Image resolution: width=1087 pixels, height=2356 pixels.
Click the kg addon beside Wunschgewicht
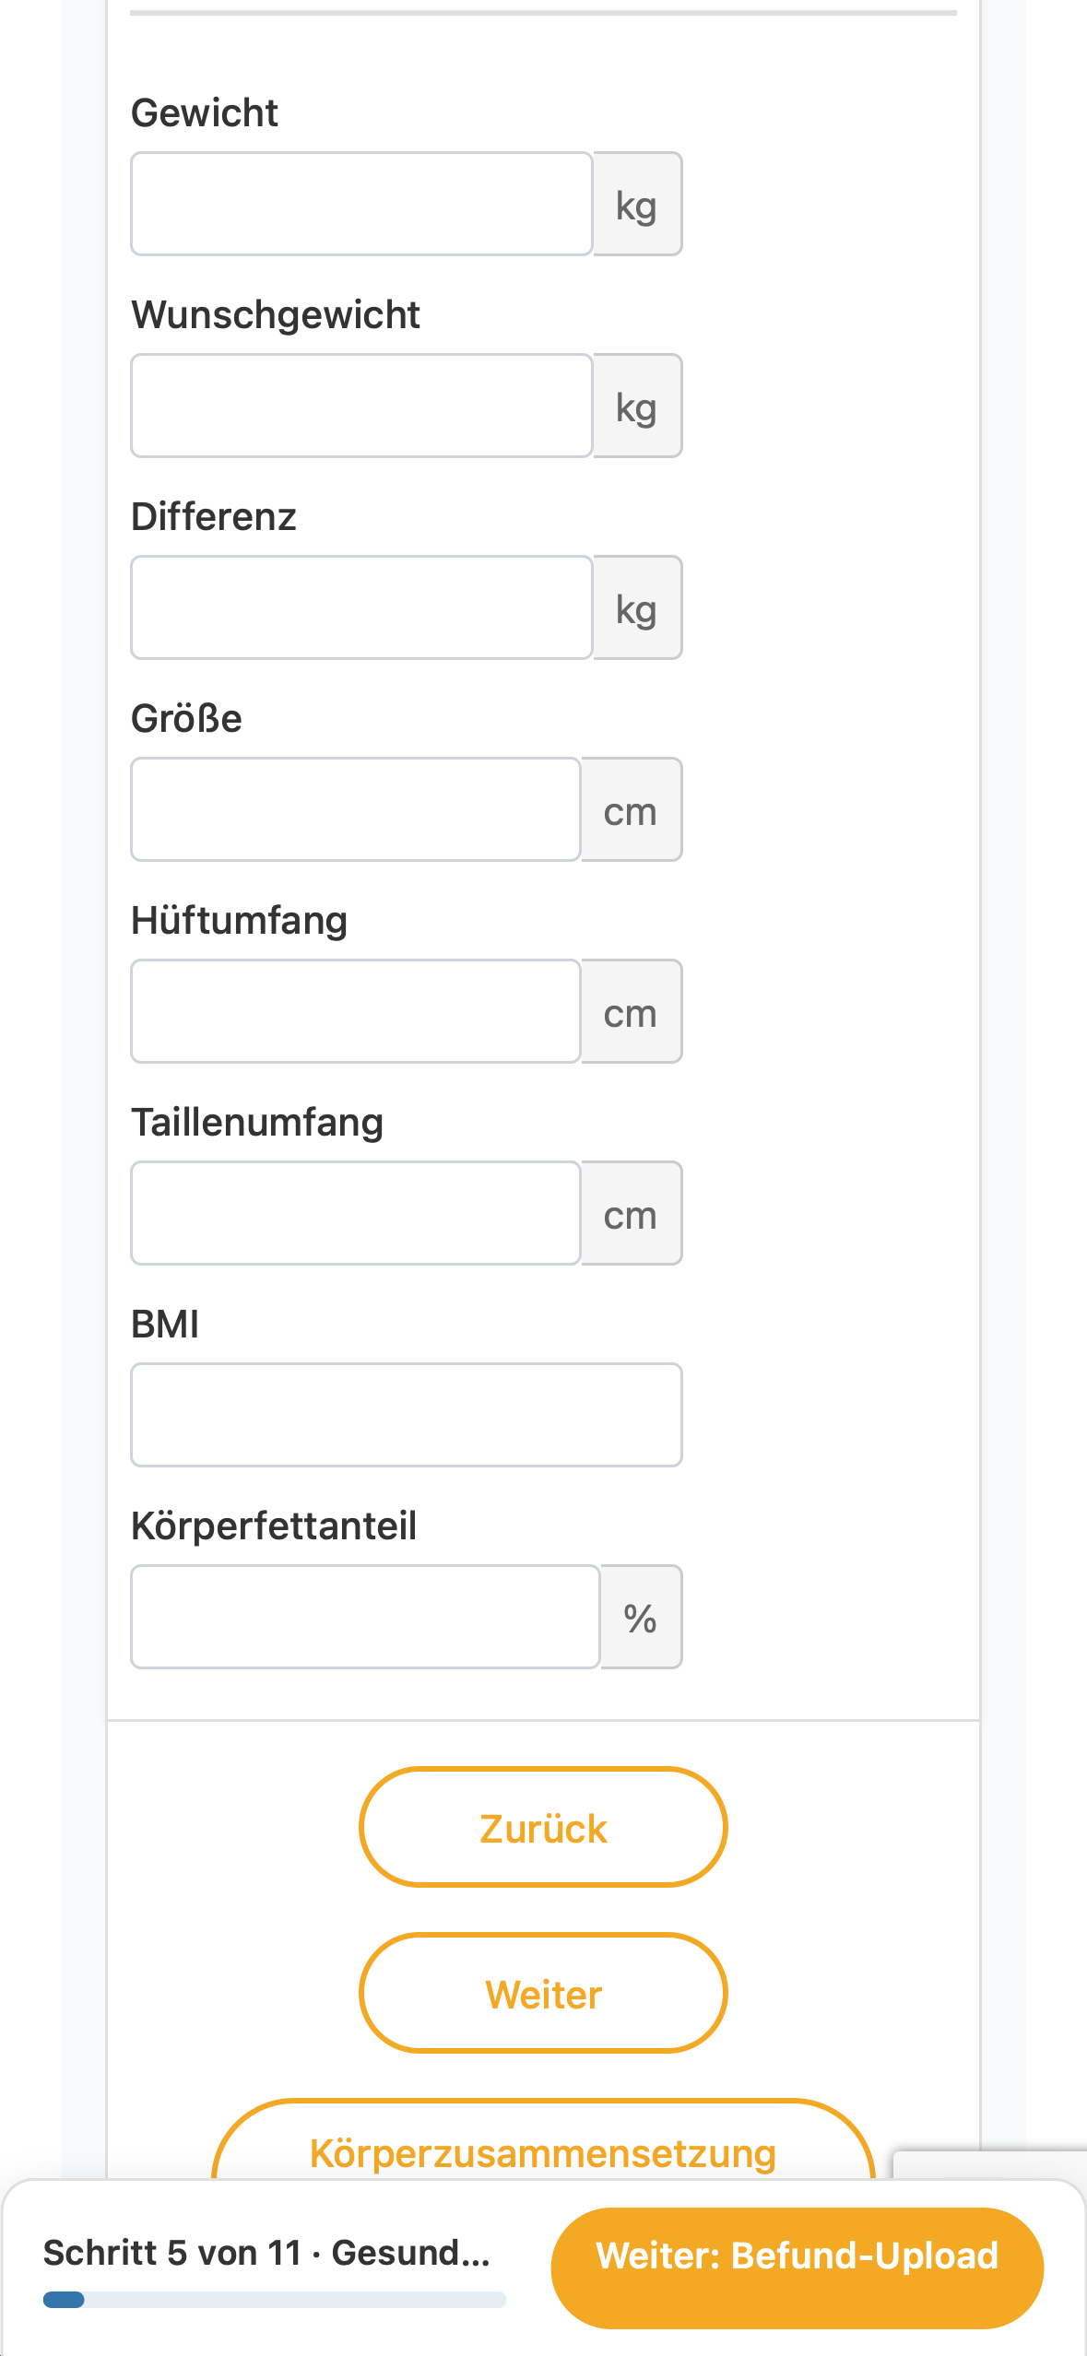637,406
